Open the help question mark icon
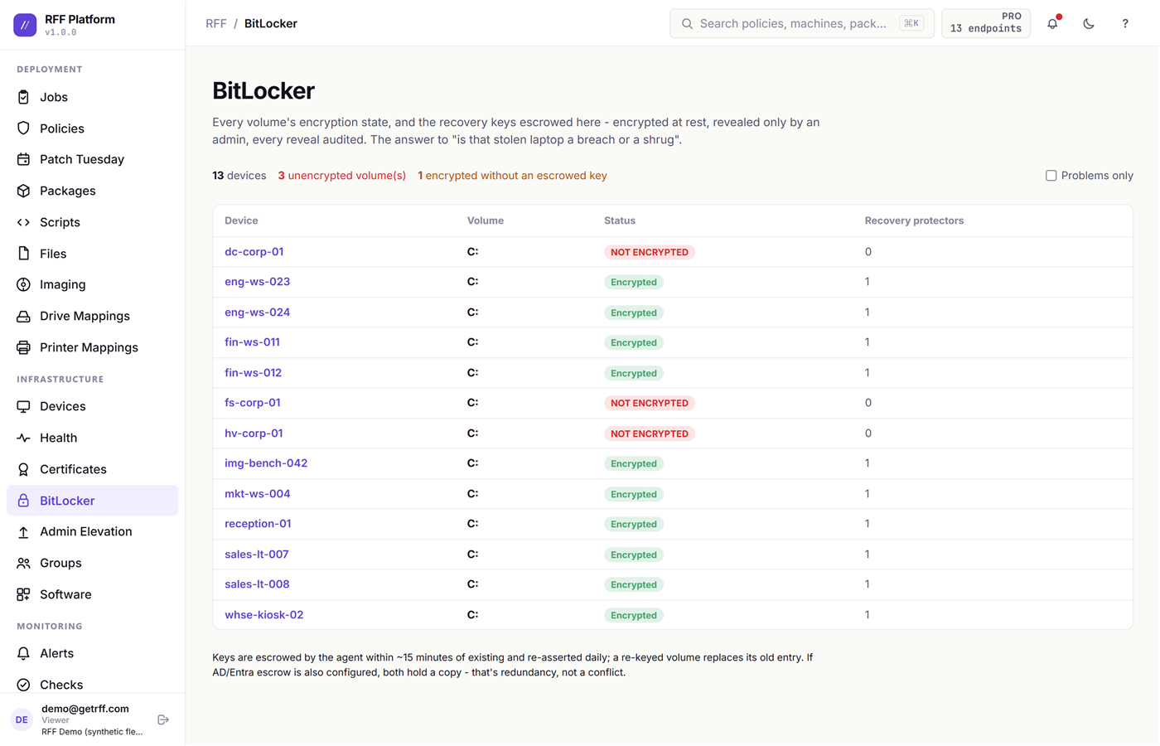The image size is (1160, 746). (x=1125, y=24)
